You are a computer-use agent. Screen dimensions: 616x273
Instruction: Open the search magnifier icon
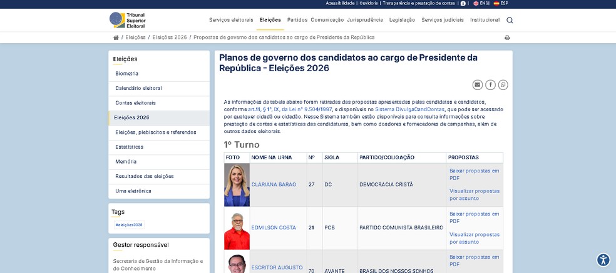coord(510,20)
